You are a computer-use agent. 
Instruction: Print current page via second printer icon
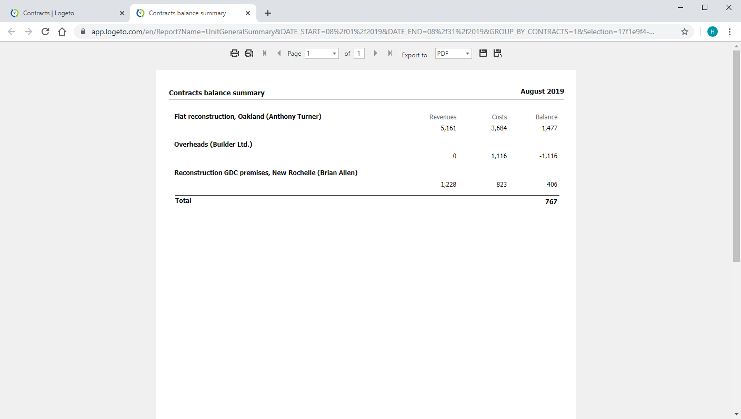249,53
